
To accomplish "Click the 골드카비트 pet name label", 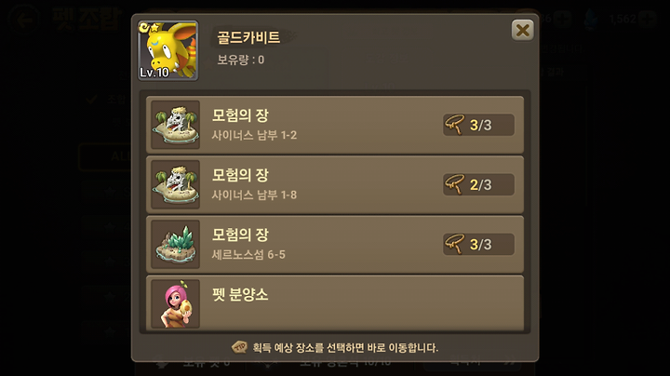I will 248,37.
